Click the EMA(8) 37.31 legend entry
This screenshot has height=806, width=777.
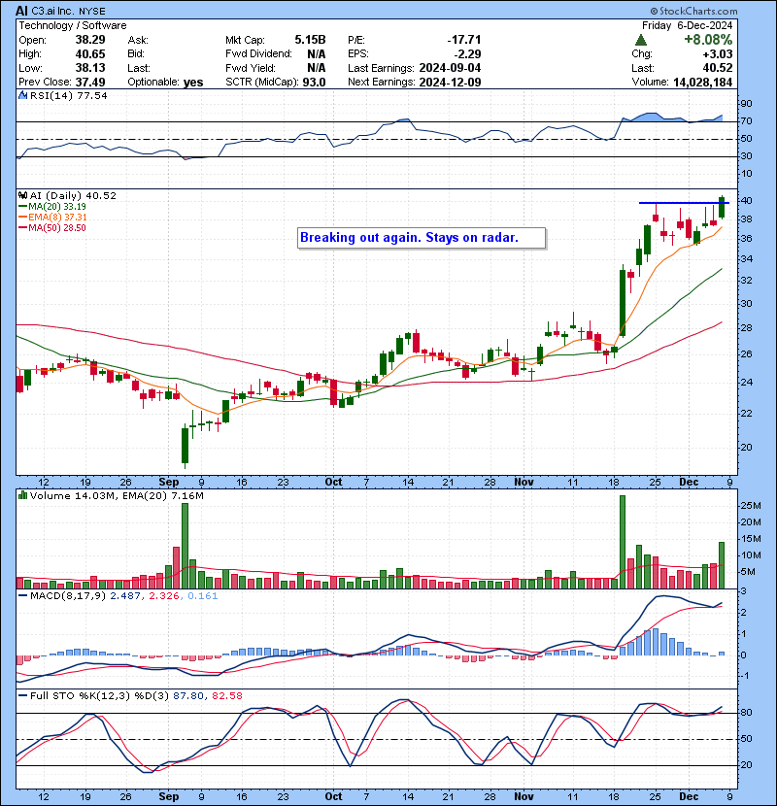(52, 218)
